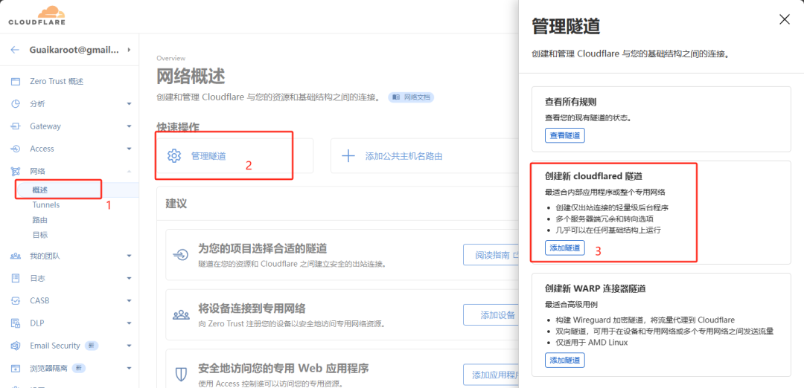Click the Access sidebar icon
The width and height of the screenshot is (804, 388).
15,149
